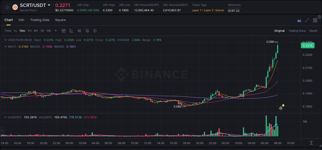Open chart settings via hexagon gear icon
Image resolution: width=322 pixels, height=150 pixels.
[95, 30]
